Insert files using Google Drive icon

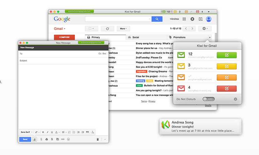pyautogui.click(x=46, y=139)
